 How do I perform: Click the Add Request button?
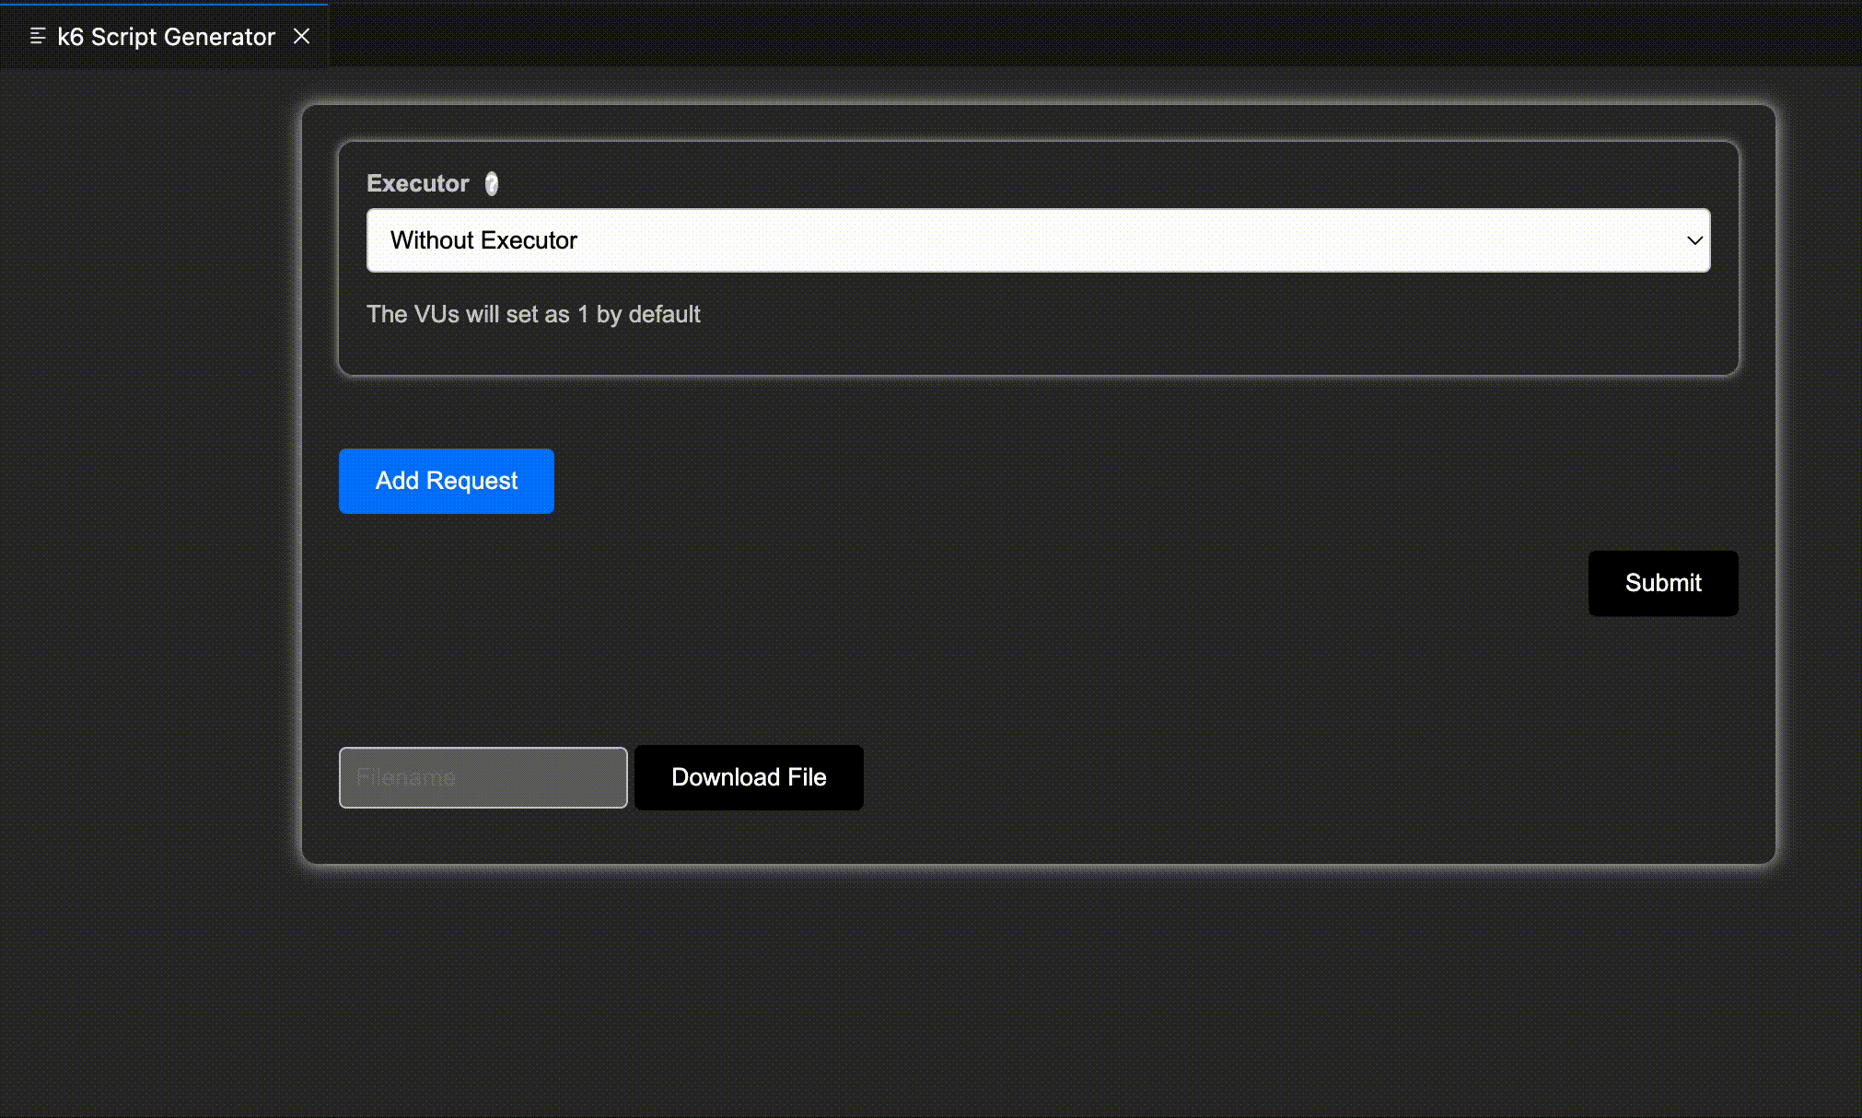[x=447, y=481]
